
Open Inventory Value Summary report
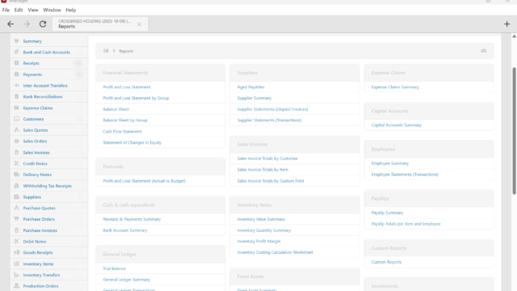click(x=261, y=219)
